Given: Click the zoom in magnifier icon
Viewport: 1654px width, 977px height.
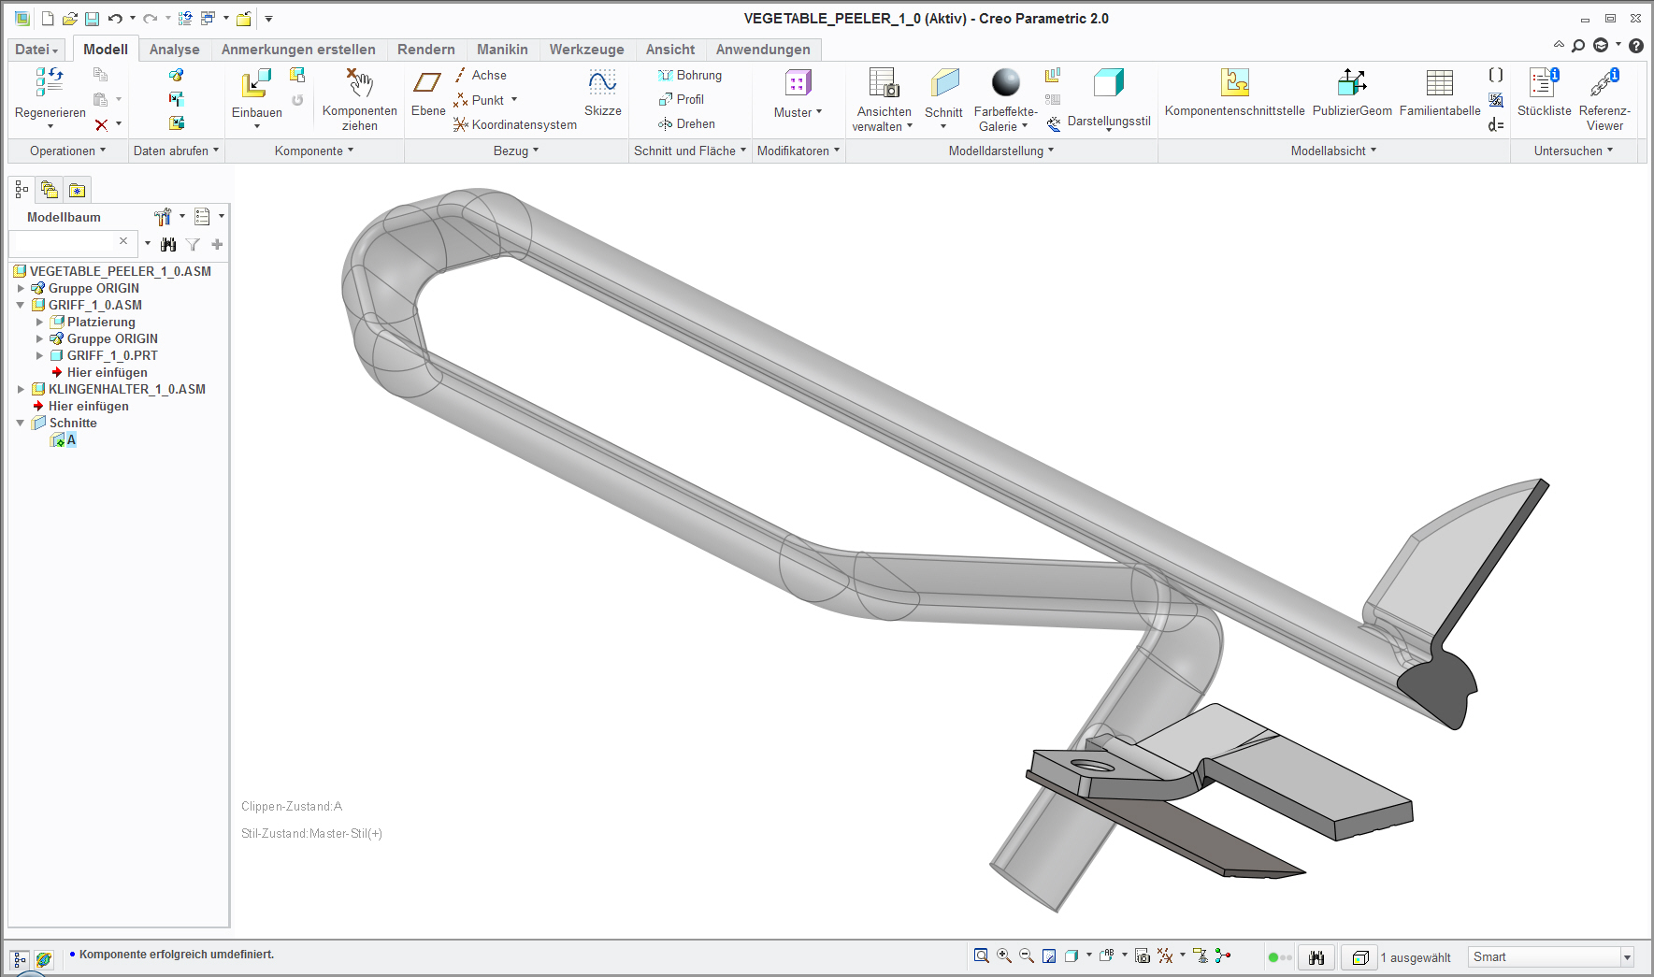Looking at the screenshot, I should click(1004, 955).
